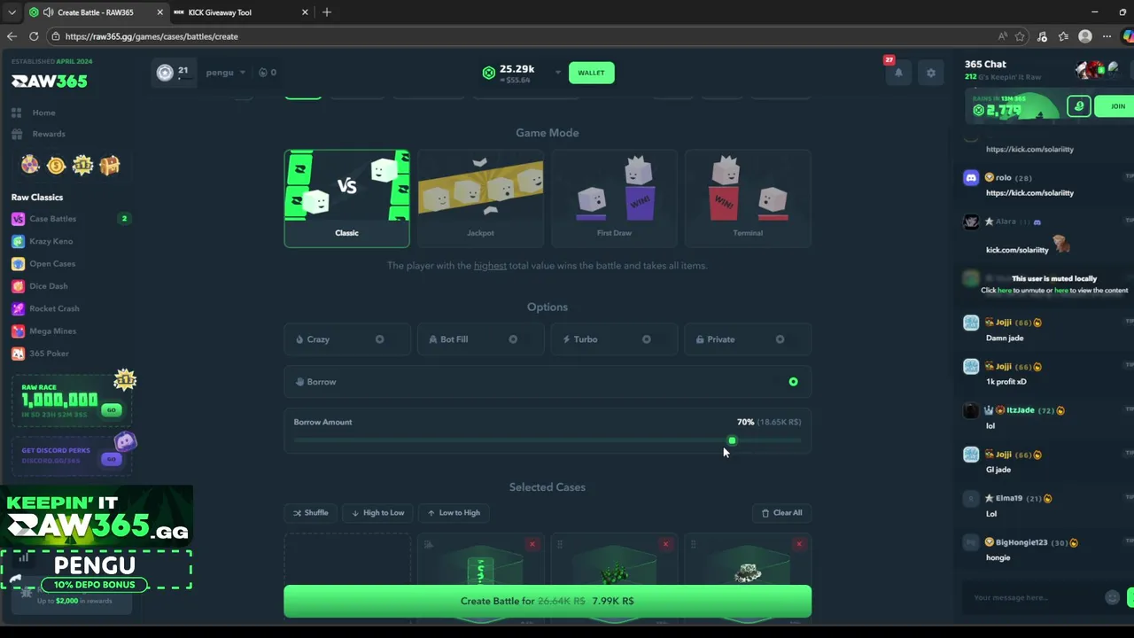This screenshot has height=638, width=1134.
Task: Click the WALLET button
Action: pyautogui.click(x=591, y=73)
